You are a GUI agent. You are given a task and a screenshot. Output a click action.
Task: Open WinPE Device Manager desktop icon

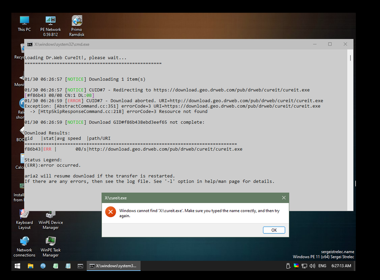(50, 220)
